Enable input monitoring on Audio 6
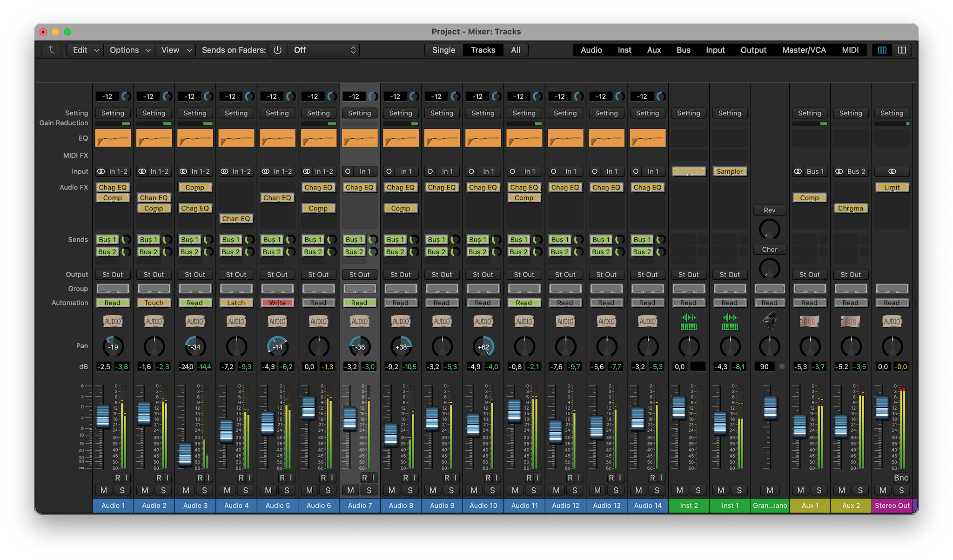 click(x=332, y=478)
